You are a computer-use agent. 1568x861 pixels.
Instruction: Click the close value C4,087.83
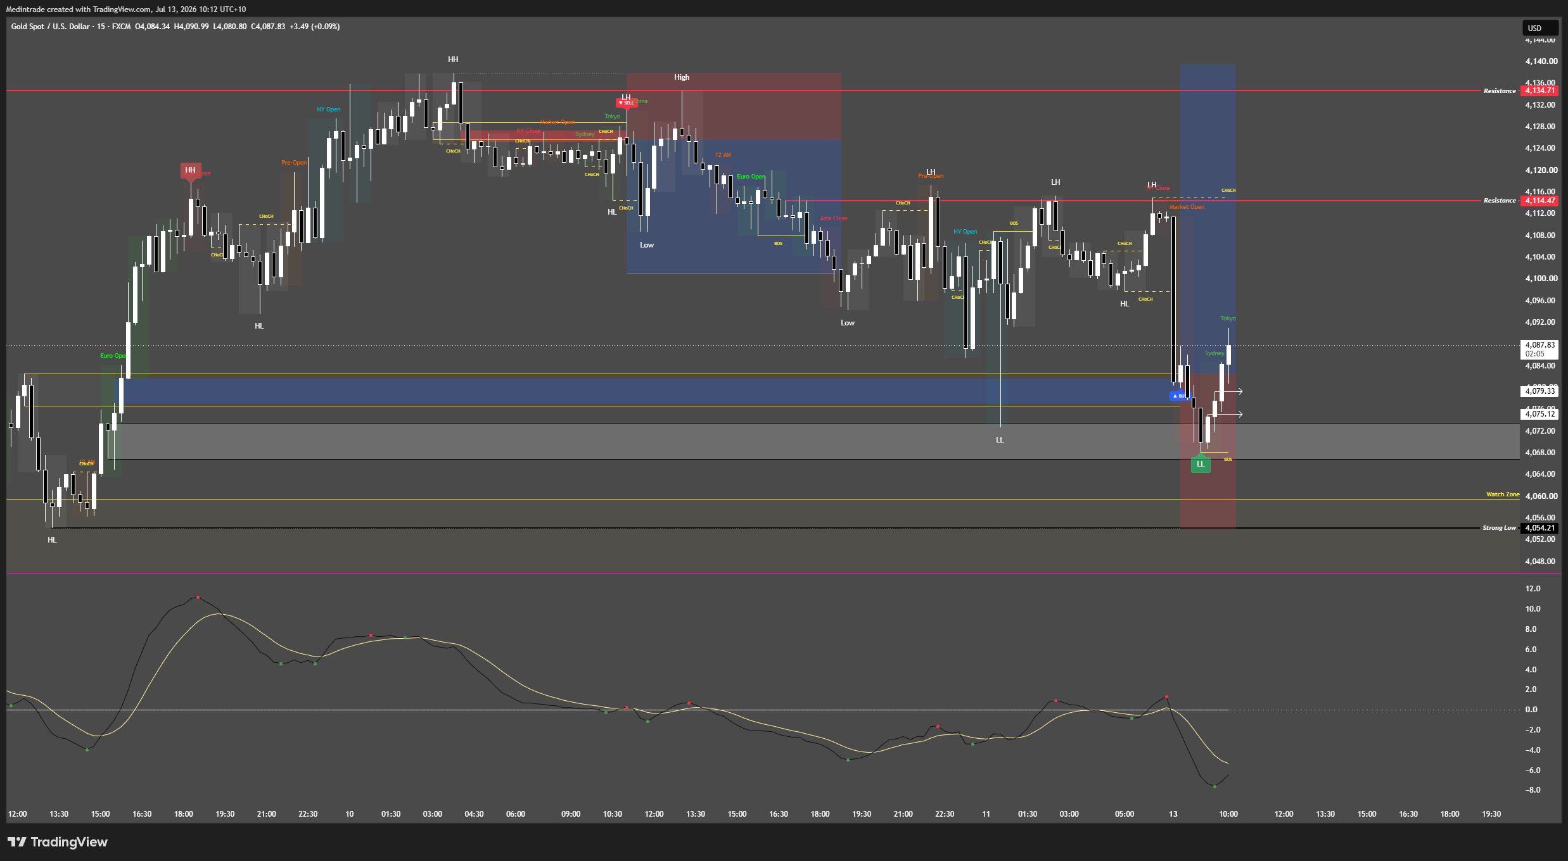coord(268,27)
